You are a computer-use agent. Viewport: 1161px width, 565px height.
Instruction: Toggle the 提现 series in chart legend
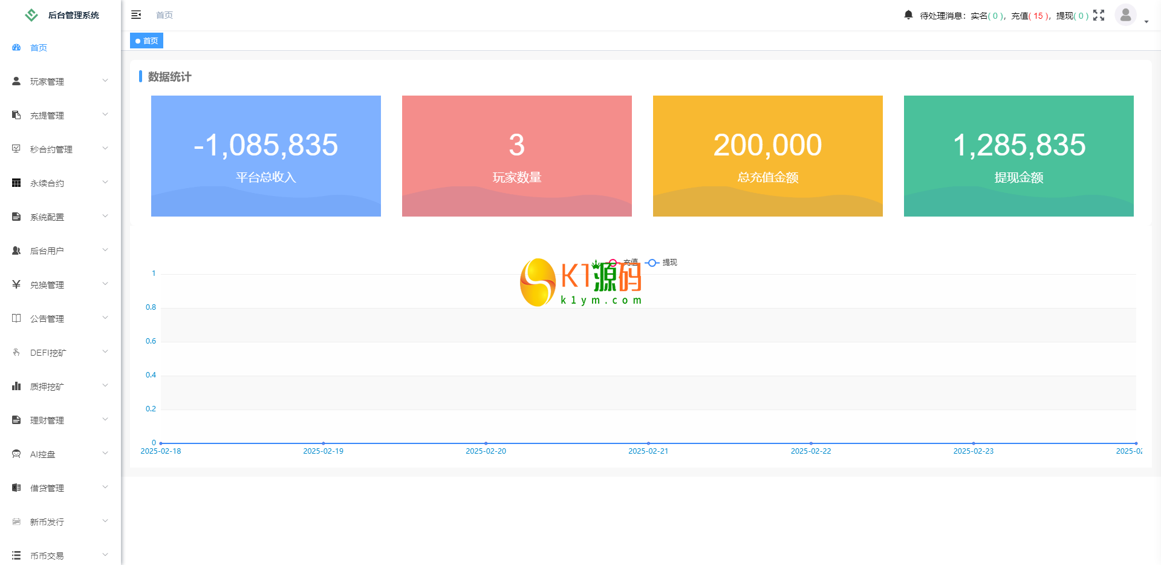[662, 263]
